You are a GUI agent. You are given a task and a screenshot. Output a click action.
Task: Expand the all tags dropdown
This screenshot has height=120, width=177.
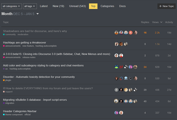(x=30, y=6)
